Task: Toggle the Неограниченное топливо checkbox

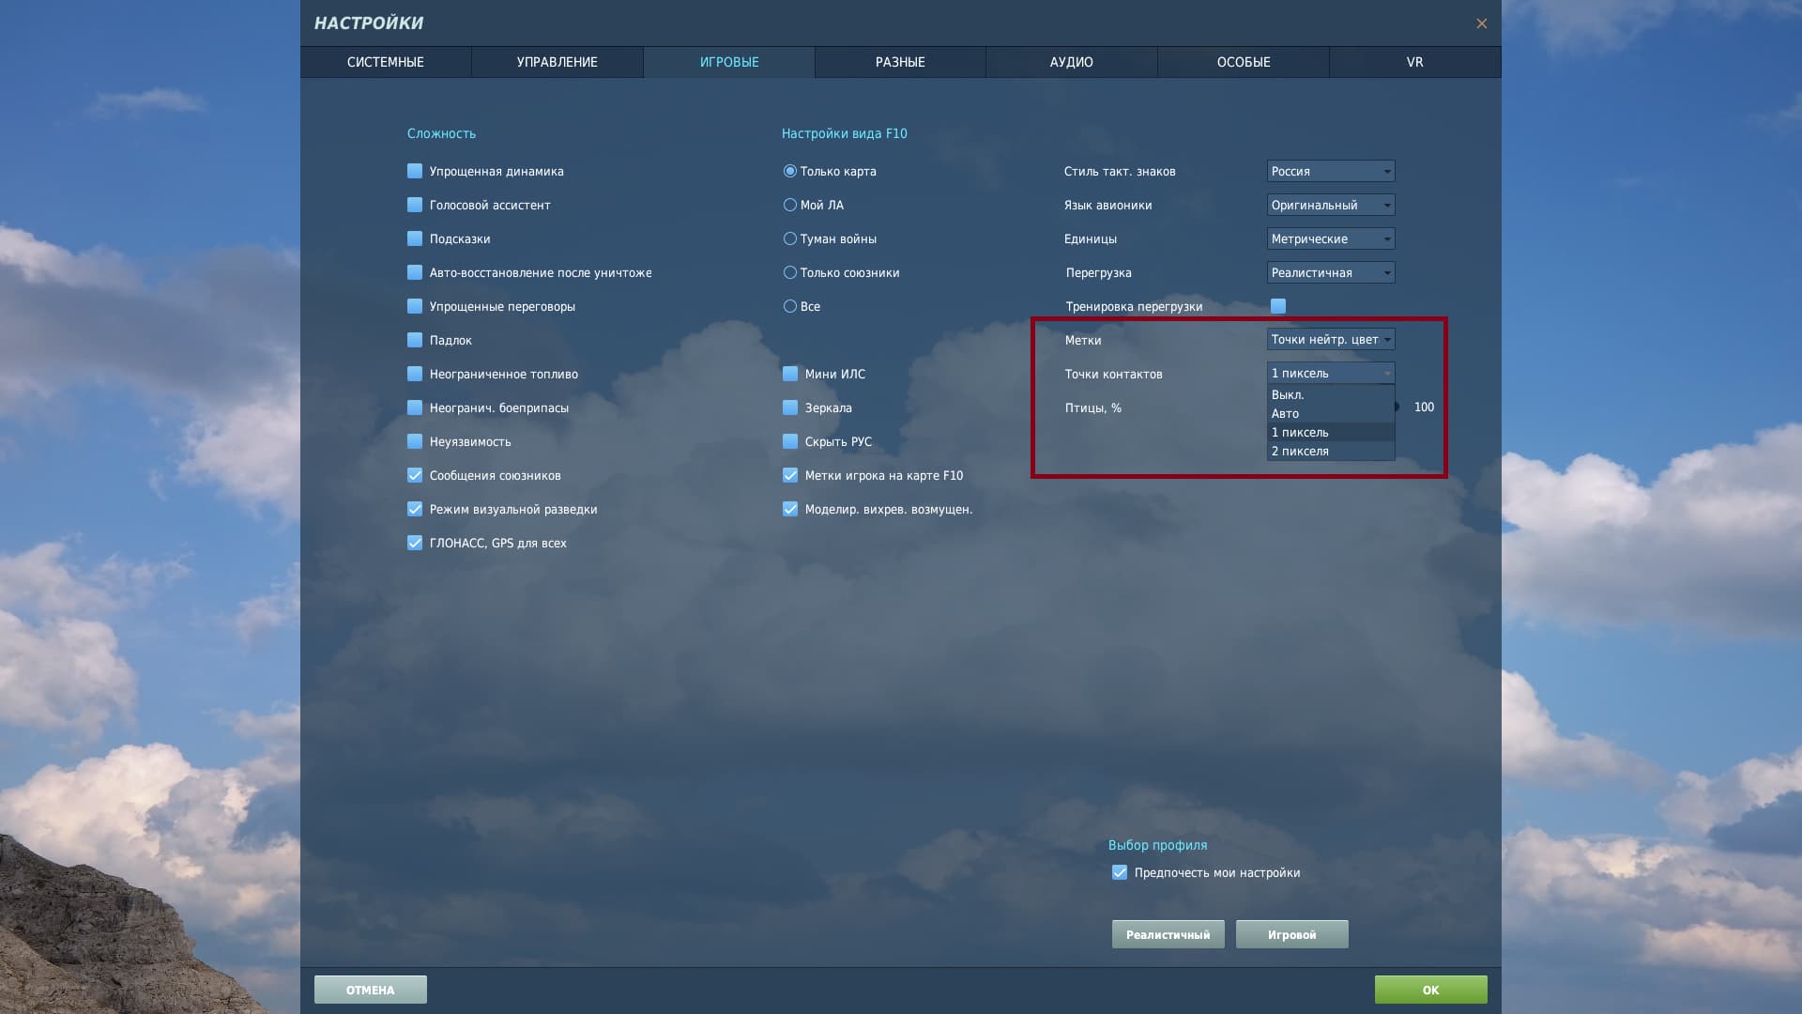Action: click(x=415, y=374)
